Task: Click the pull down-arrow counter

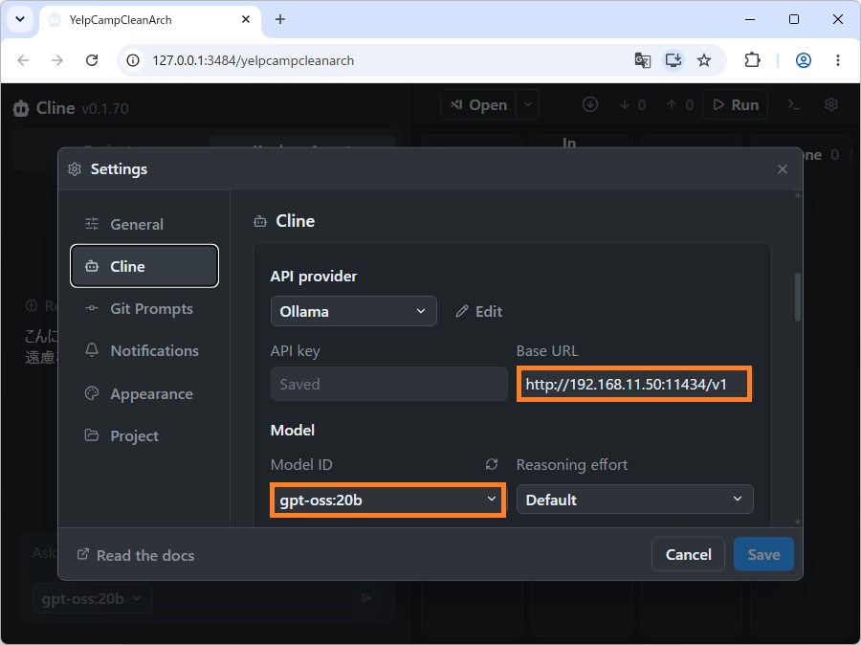Action: [x=632, y=104]
